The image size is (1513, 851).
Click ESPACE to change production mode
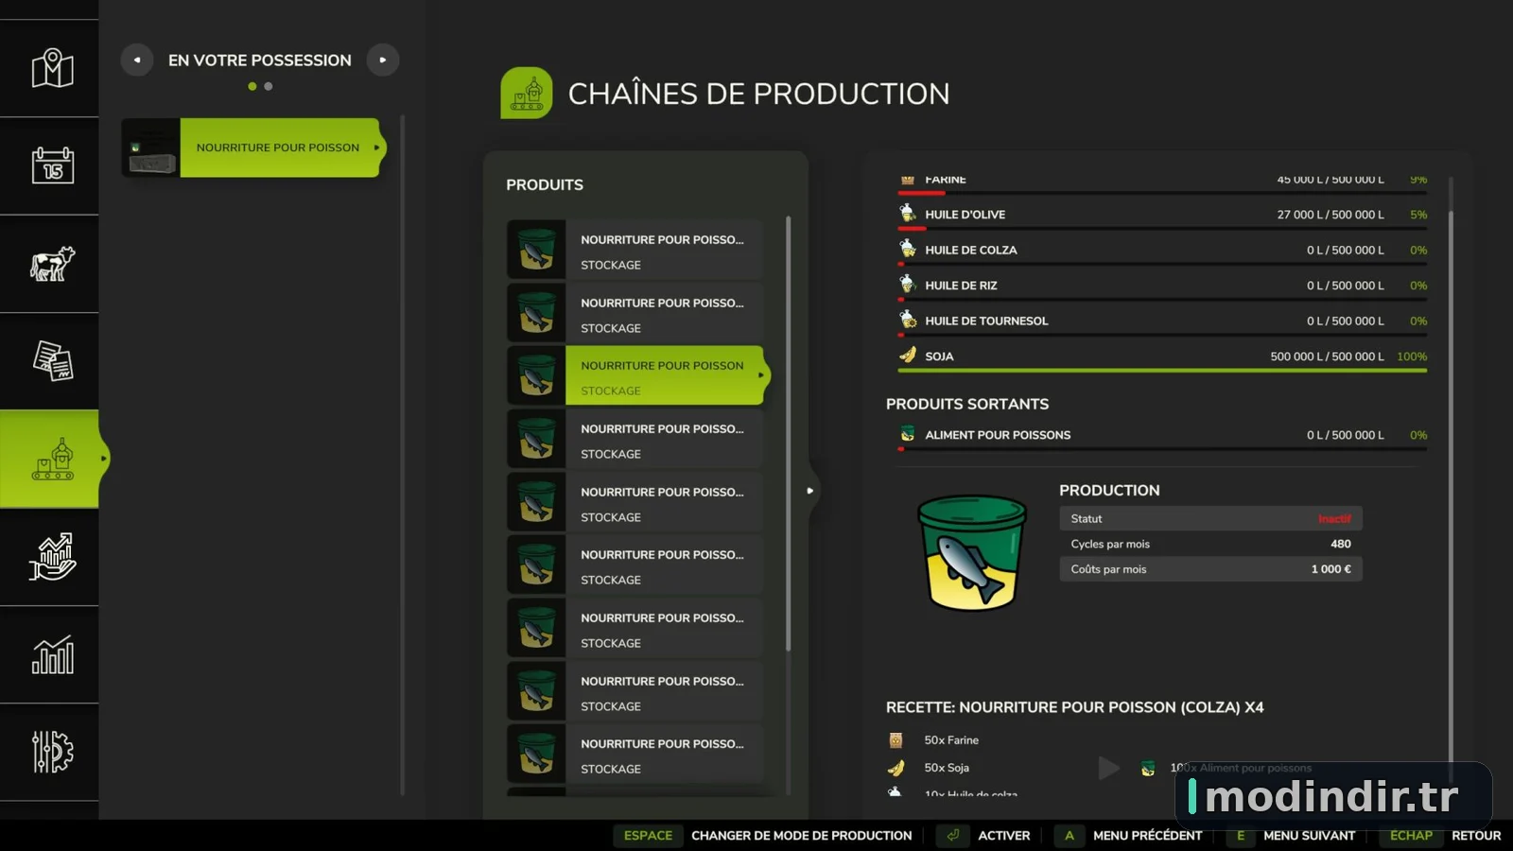[x=648, y=836]
